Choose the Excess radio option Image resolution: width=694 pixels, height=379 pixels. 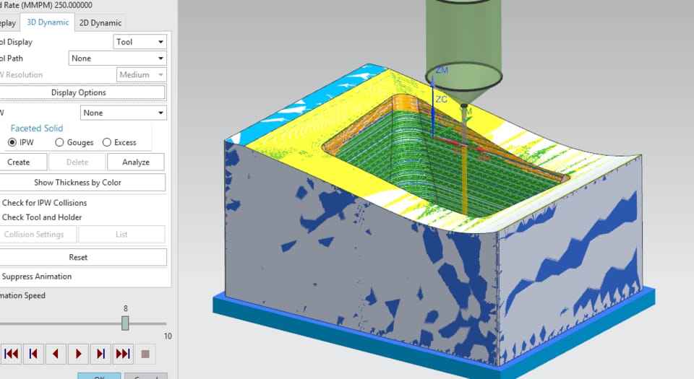(x=107, y=143)
